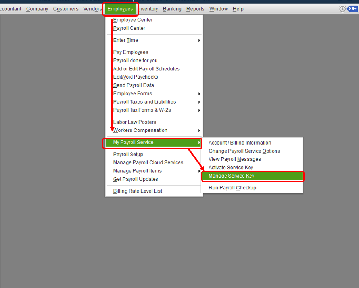This screenshot has width=359, height=288.
Task: Select Edit/Void Paychecks
Action: point(154,77)
